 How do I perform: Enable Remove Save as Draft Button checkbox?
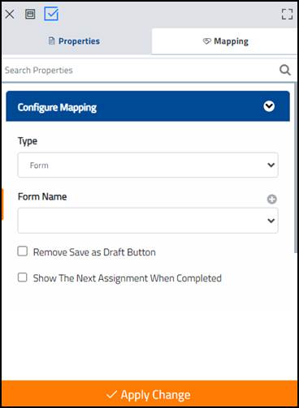point(23,251)
